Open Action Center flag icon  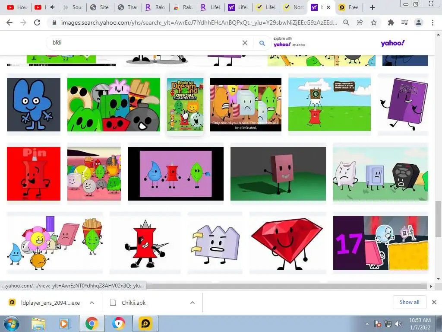point(377,324)
